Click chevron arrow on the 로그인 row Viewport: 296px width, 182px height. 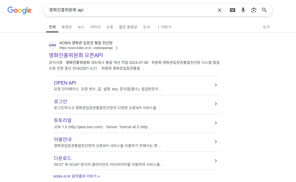[216, 104]
